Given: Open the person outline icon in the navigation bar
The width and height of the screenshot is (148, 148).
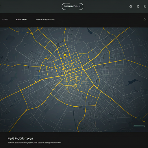Looking at the screenshot, I should tap(145, 20).
